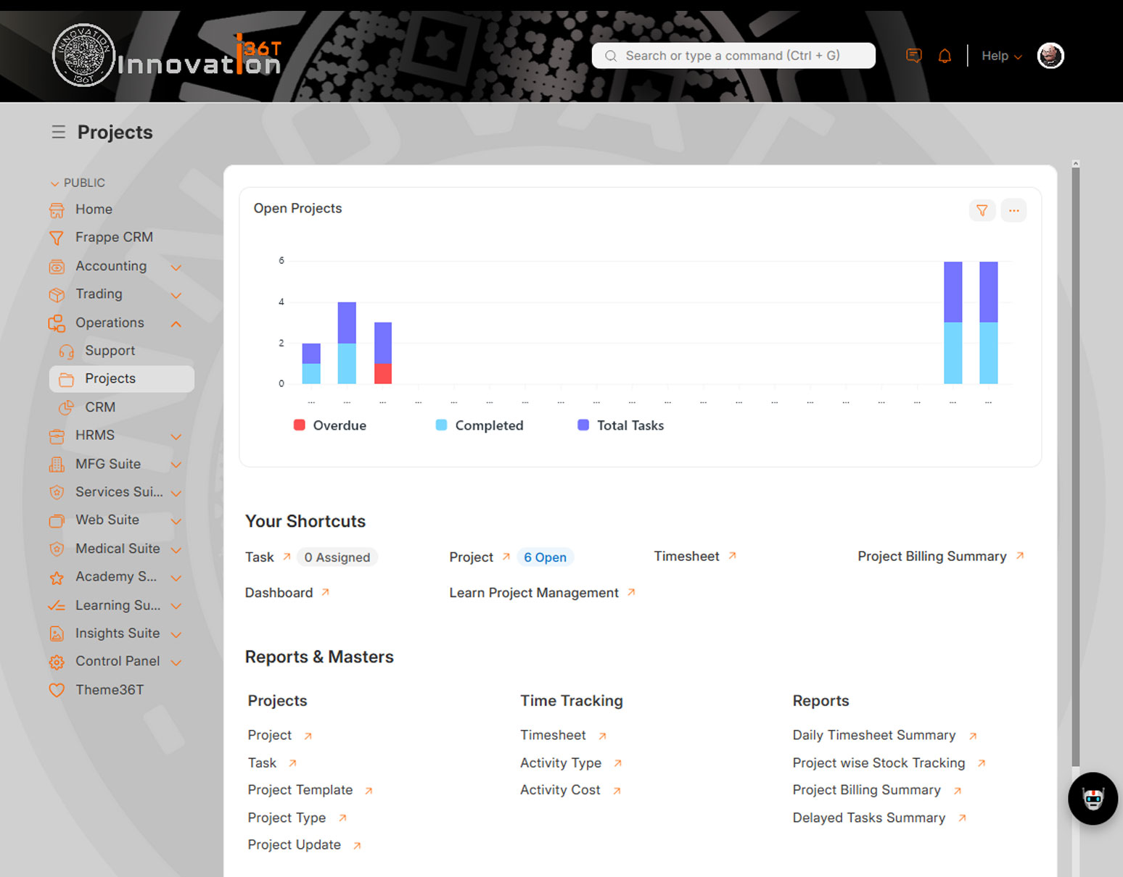
Task: Toggle Overdue series in chart legend
Action: (x=330, y=425)
